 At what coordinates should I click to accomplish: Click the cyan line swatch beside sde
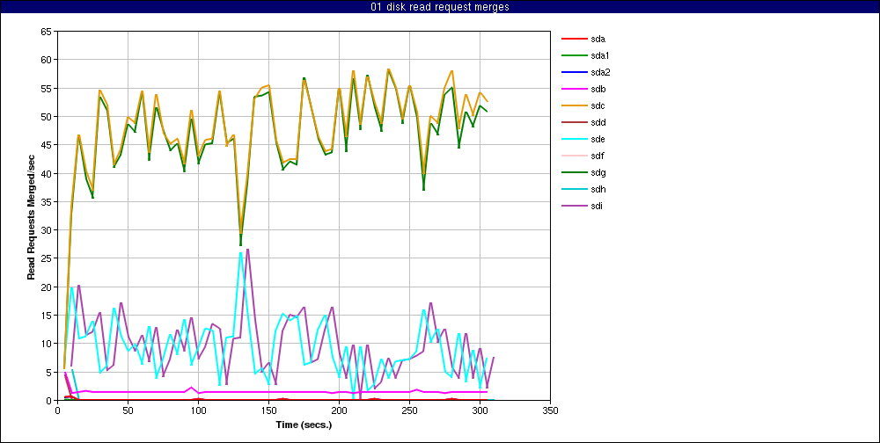point(573,139)
